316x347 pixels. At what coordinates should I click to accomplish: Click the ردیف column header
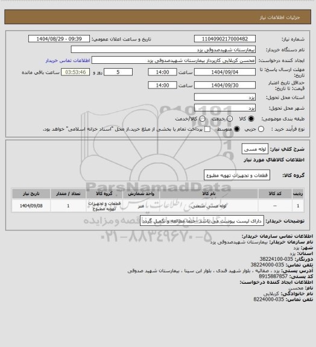[x=298, y=193]
